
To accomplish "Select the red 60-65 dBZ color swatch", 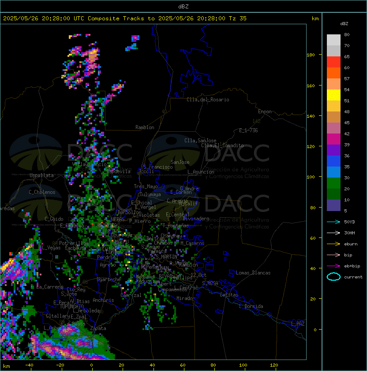I will click(333, 62).
